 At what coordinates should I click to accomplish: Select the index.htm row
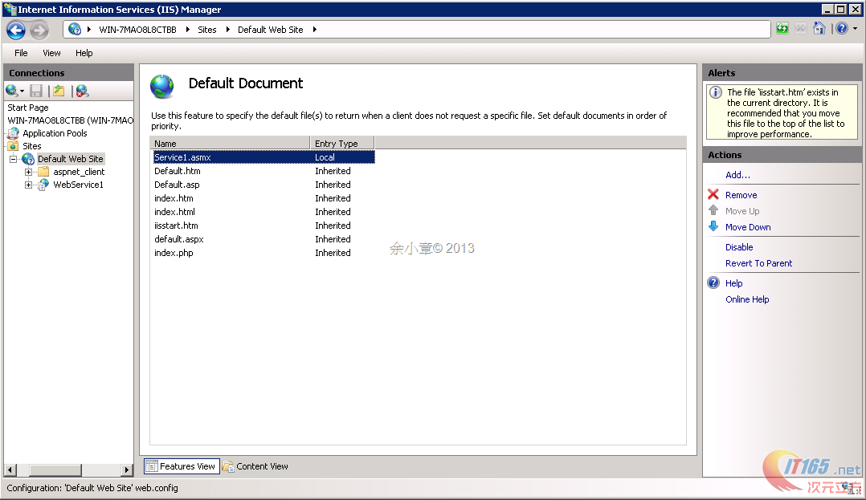pyautogui.click(x=263, y=198)
